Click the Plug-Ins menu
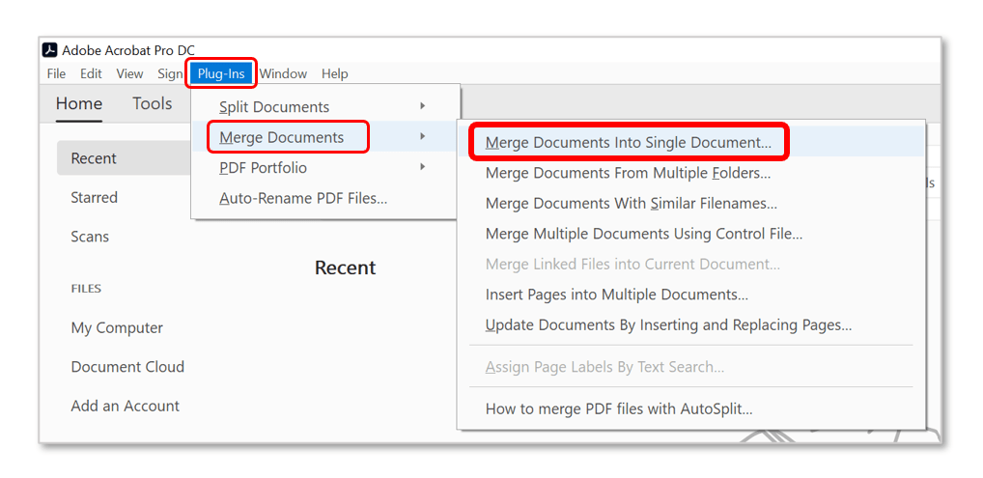The image size is (983, 478). pyautogui.click(x=221, y=74)
